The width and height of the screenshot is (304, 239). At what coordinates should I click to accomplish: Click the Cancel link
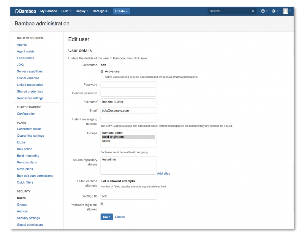120,217
